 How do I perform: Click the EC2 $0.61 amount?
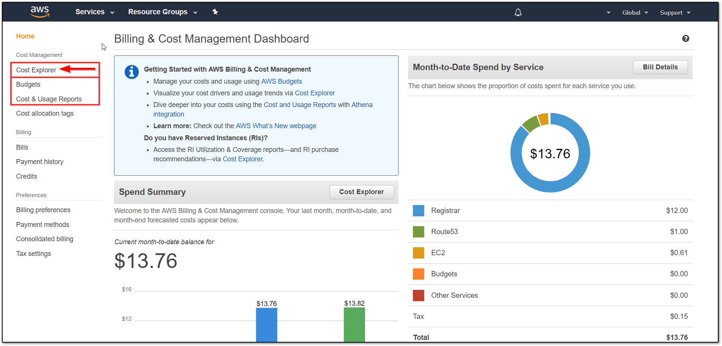click(x=679, y=253)
